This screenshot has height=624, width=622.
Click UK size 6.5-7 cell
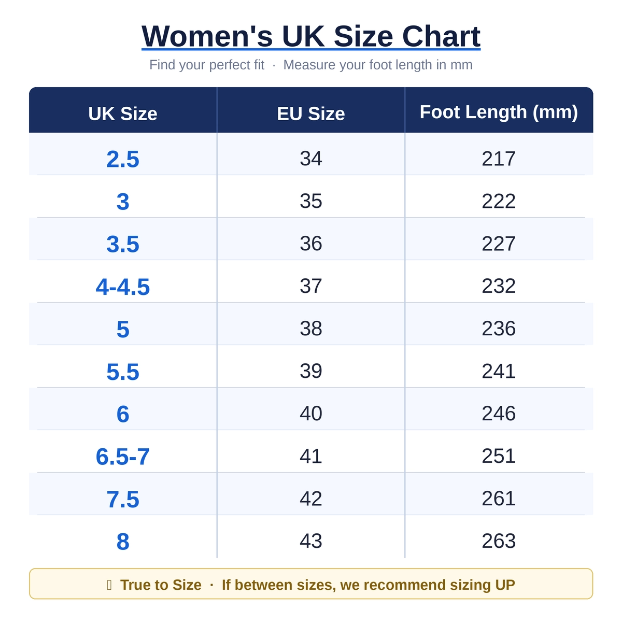pos(123,451)
